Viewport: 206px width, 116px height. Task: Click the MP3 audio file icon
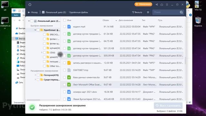click(69, 63)
